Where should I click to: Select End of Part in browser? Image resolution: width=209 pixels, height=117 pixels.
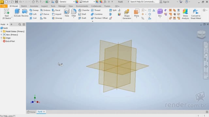(9, 41)
